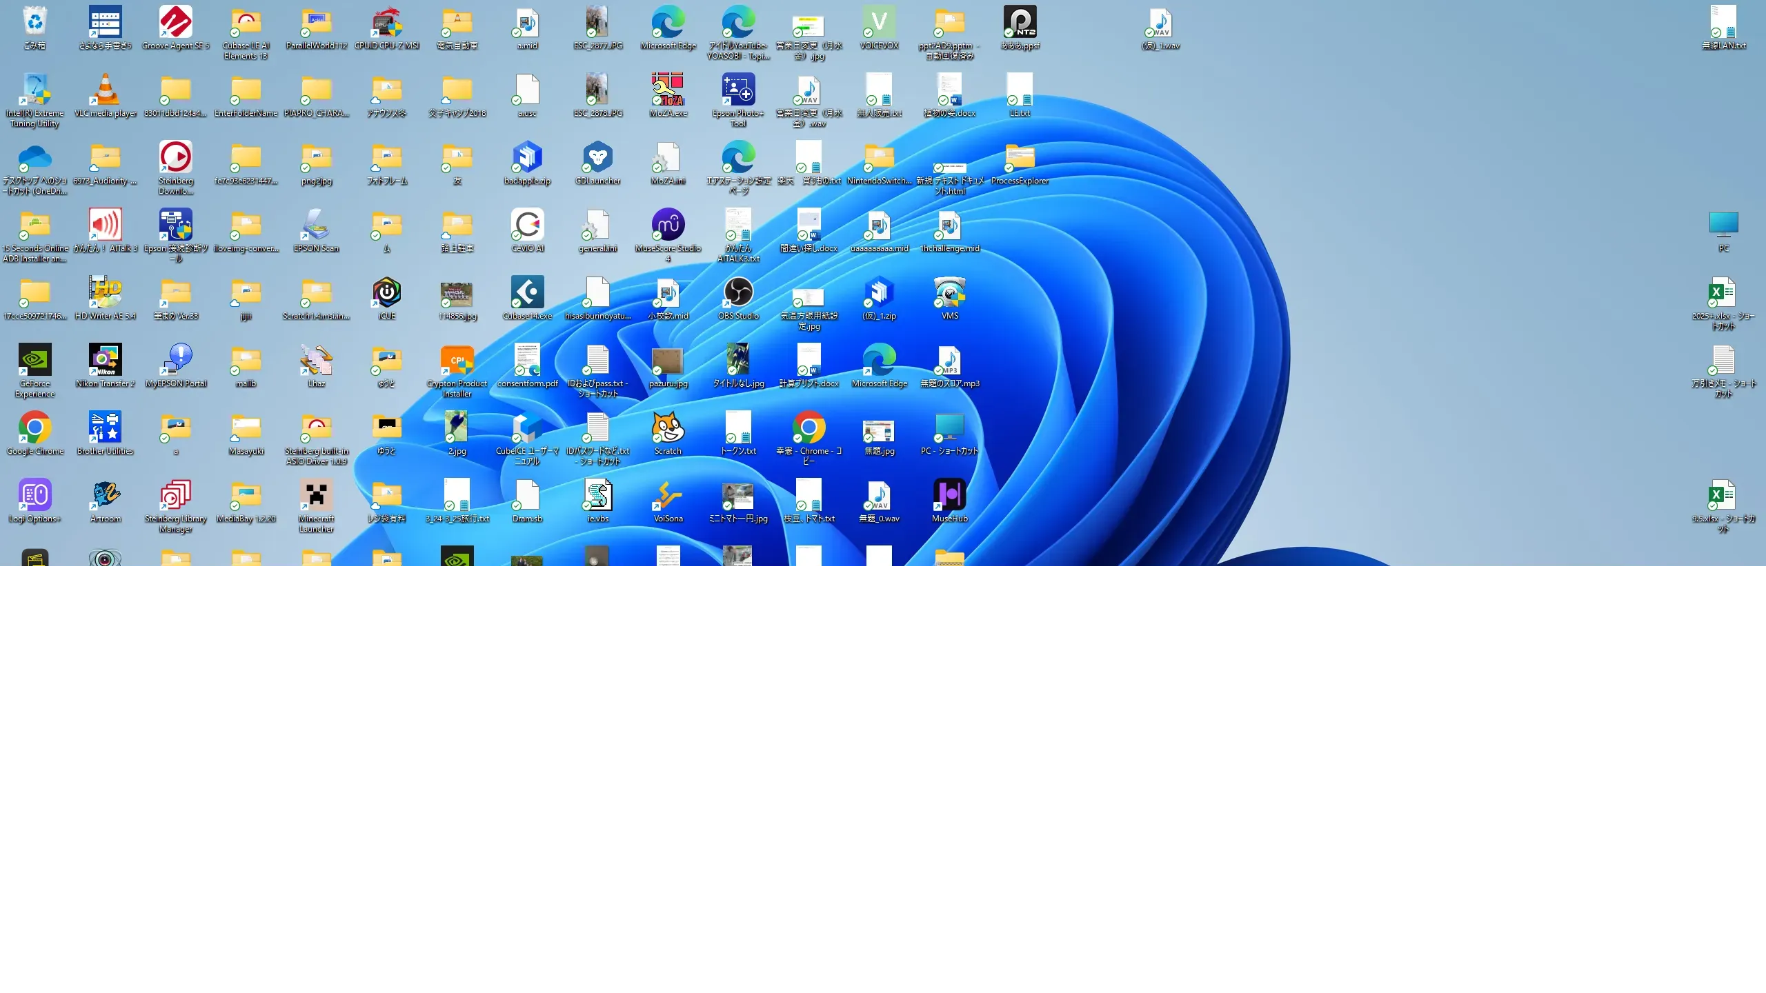Click the Google Chrome shortcut
This screenshot has width=1766, height=993.
click(34, 428)
